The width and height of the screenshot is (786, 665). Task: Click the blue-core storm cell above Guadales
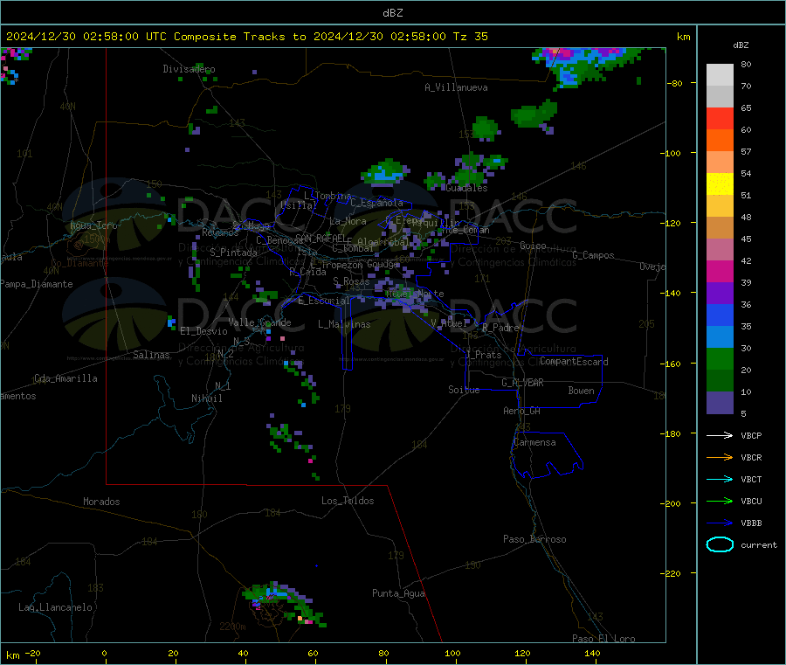click(385, 172)
